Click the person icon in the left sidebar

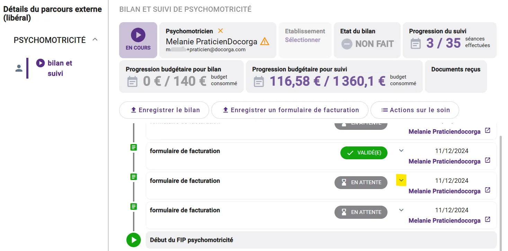pyautogui.click(x=19, y=68)
